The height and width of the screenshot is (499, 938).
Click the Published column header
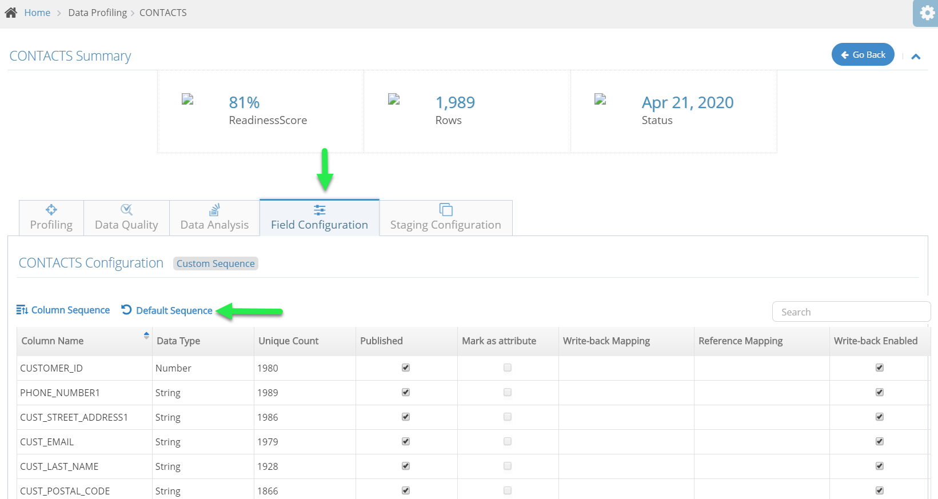pos(406,341)
